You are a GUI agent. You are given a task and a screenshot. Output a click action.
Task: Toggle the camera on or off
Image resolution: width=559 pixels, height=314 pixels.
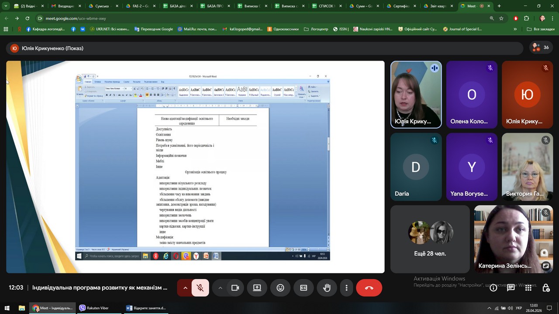235,288
